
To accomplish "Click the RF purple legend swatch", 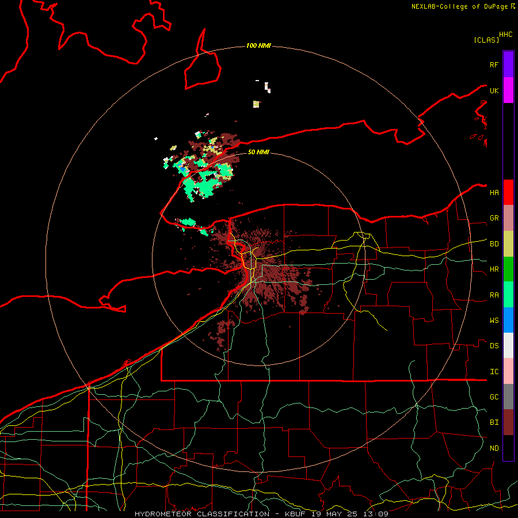I will coord(508,64).
